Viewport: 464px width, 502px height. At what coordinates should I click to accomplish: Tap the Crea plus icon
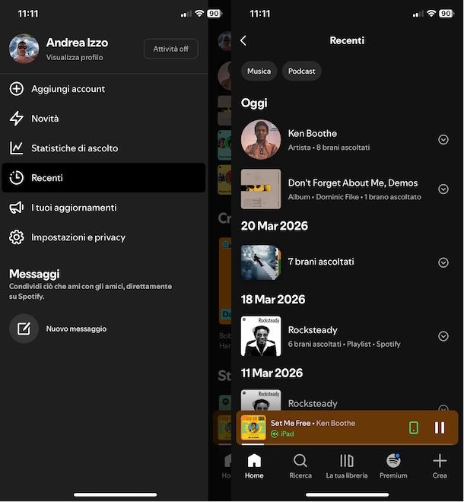[x=440, y=461]
